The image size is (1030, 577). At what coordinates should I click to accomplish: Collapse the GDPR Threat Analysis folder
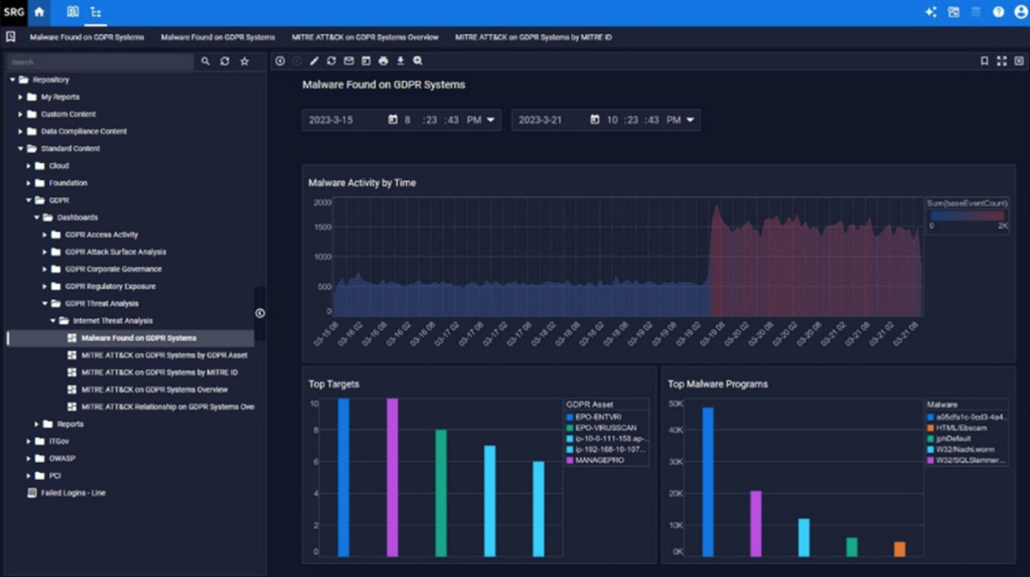click(x=45, y=303)
